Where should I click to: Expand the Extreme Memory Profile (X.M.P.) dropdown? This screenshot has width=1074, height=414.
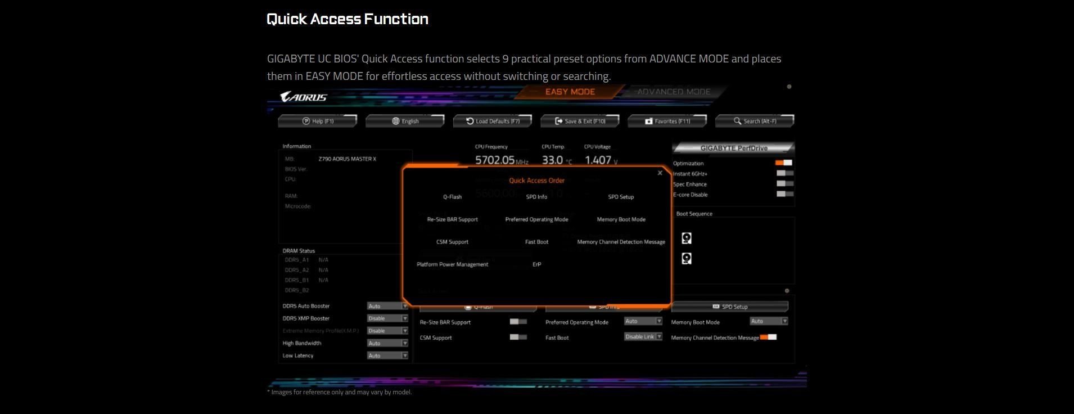click(387, 331)
